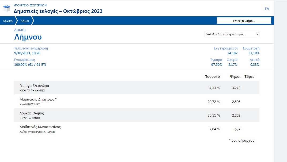Click the Ποσοστό column header
287x162 pixels.
click(212, 77)
